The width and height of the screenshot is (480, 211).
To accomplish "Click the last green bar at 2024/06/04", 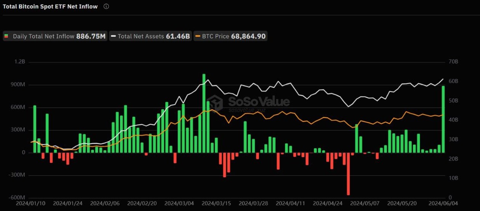I will pos(443,119).
